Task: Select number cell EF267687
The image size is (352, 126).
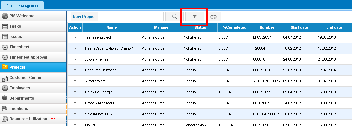Action: click(x=261, y=103)
